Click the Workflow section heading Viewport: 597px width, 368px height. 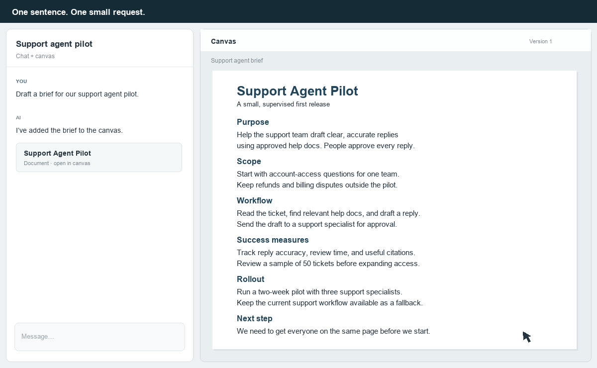254,201
